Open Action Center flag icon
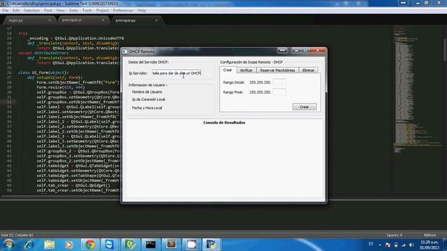447x251 pixels. tap(388, 245)
